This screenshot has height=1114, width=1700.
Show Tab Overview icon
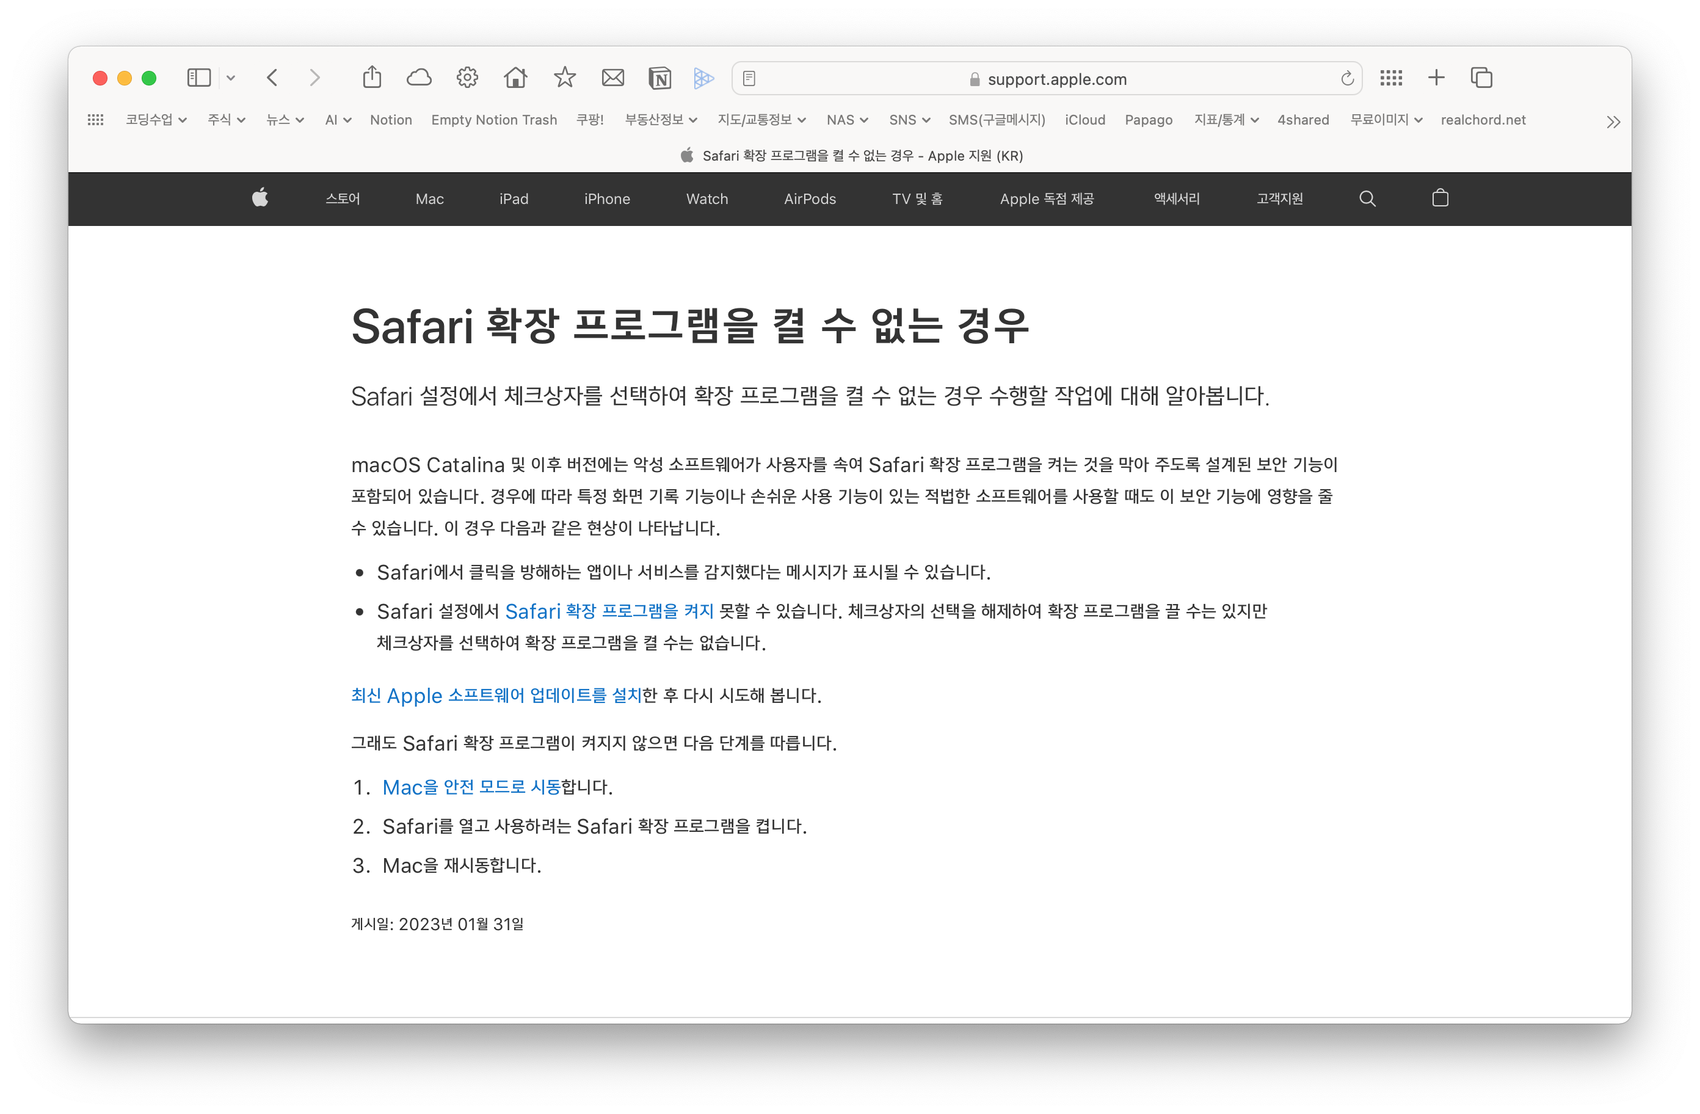tap(1481, 77)
